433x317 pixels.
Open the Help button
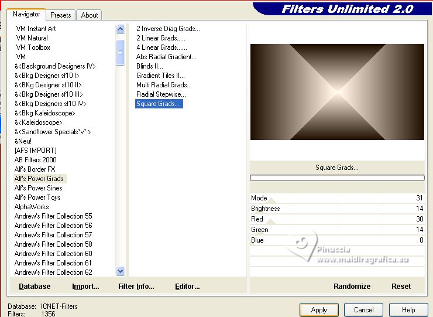point(408,310)
